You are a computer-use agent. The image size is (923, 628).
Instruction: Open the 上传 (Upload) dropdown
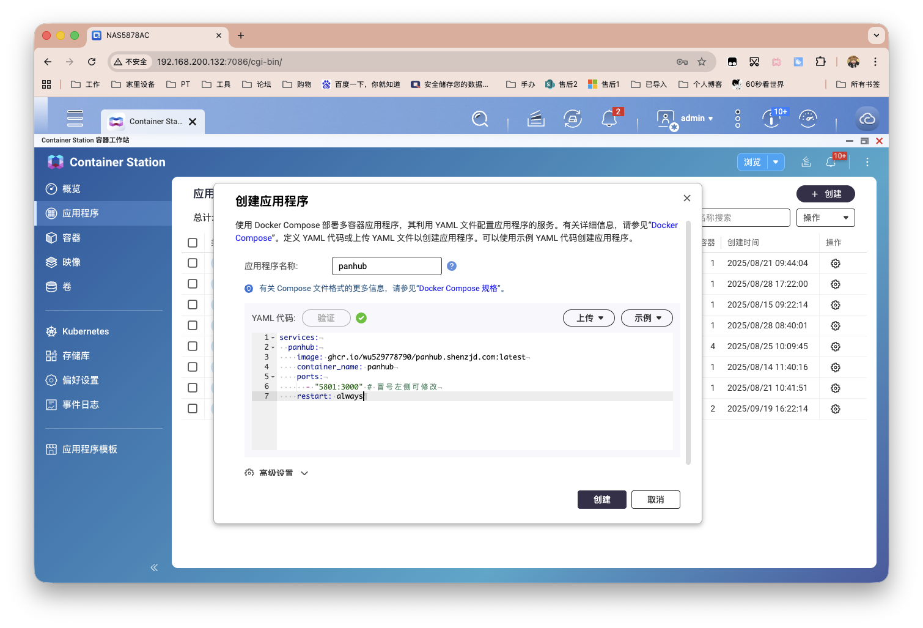coord(588,317)
